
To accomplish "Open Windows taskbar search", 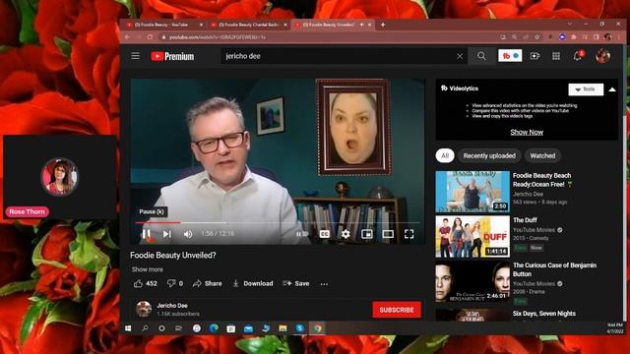I will pyautogui.click(x=145, y=328).
